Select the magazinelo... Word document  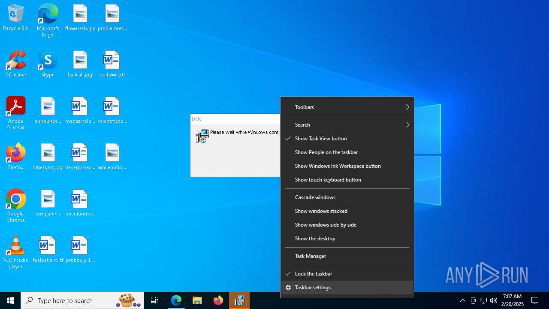80,111
